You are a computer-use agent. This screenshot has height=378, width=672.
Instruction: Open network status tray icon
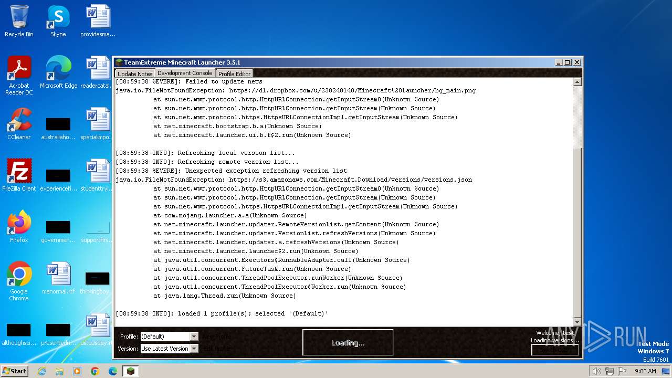point(609,371)
